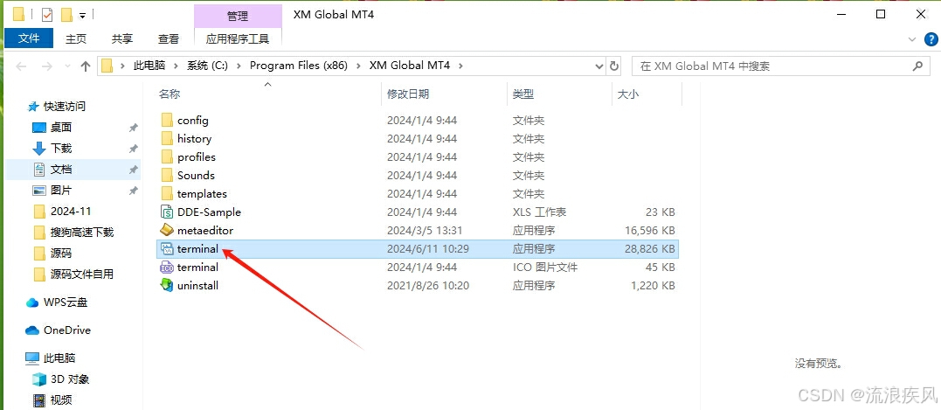Click the Back navigation arrow
This screenshot has height=410, width=941.
pos(21,66)
